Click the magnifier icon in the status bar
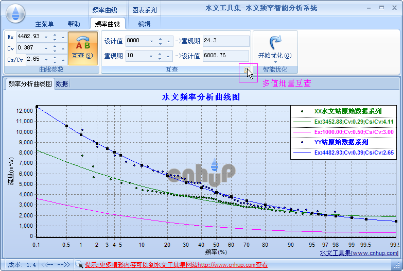This screenshot has height=271, width=403. tap(79, 264)
